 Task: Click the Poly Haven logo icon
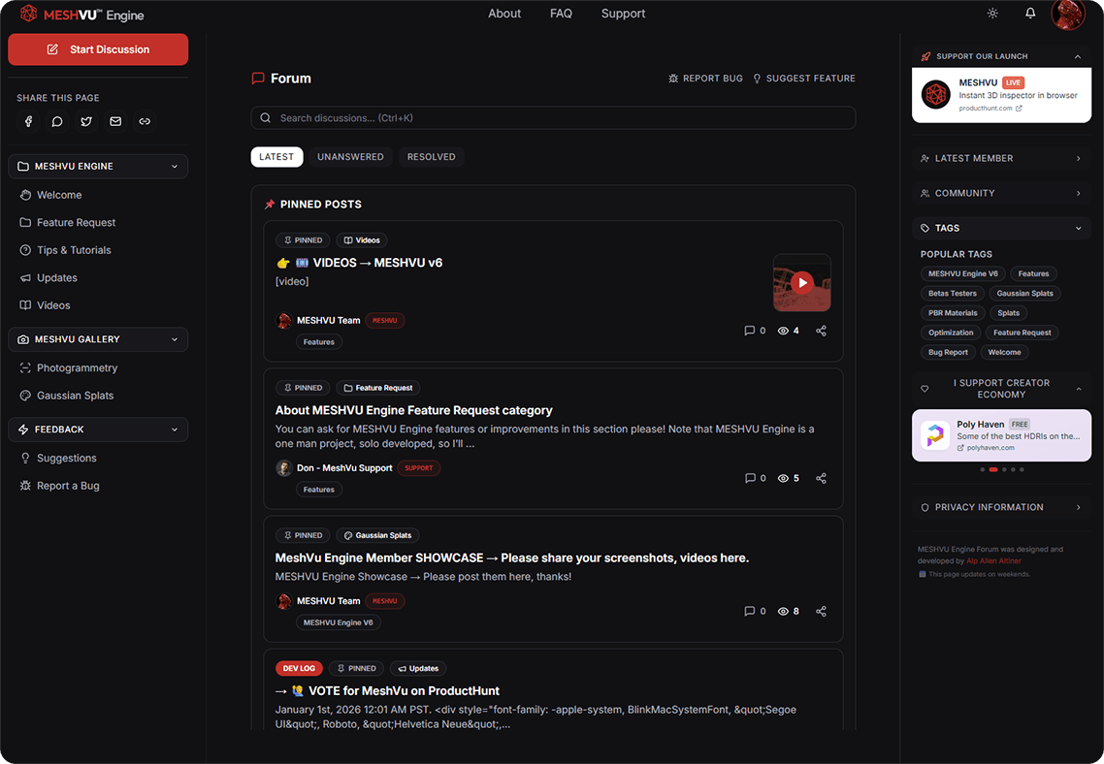click(935, 435)
